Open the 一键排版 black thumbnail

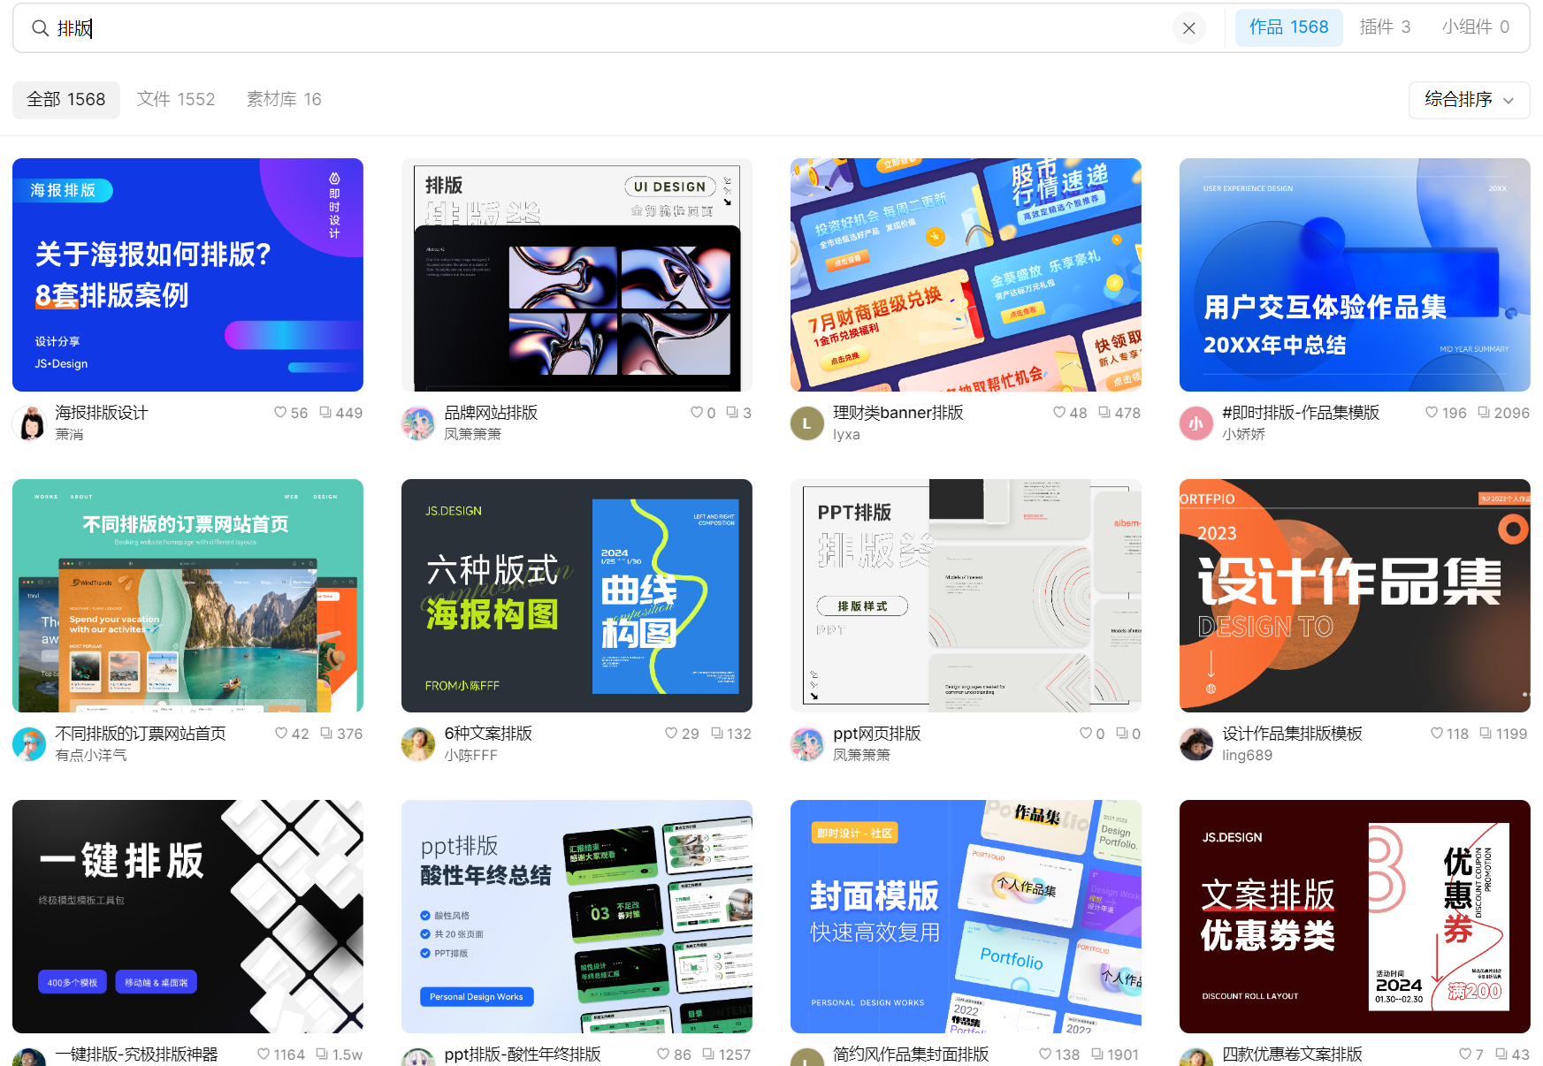(x=187, y=917)
